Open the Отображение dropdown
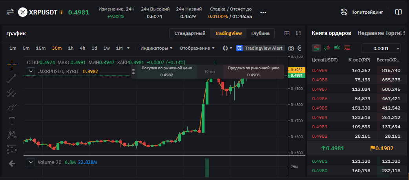The height and width of the screenshot is (180, 409). 197,48
